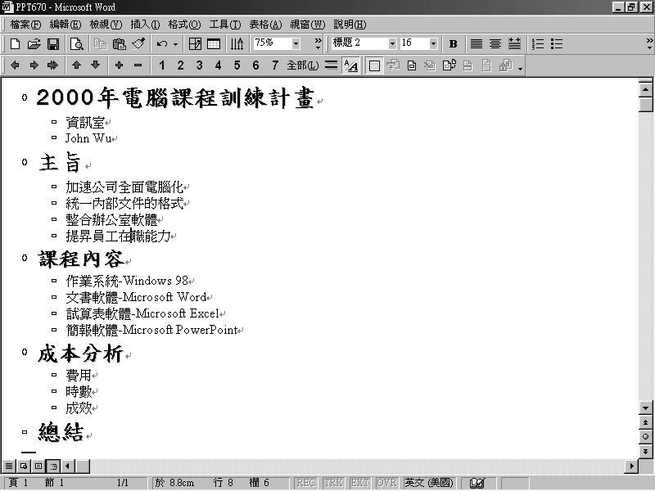The width and height of the screenshot is (655, 491).
Task: Click the outline symbol beside 課程內容
Action: (x=25, y=258)
